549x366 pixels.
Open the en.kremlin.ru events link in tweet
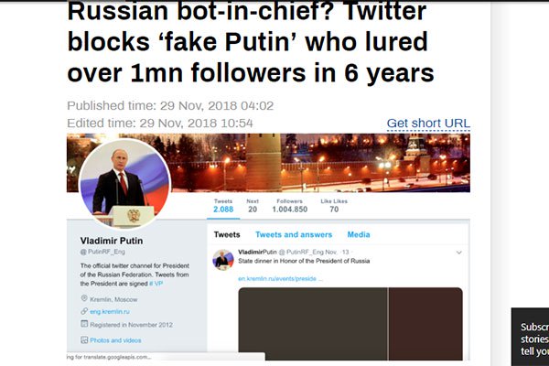[280, 278]
